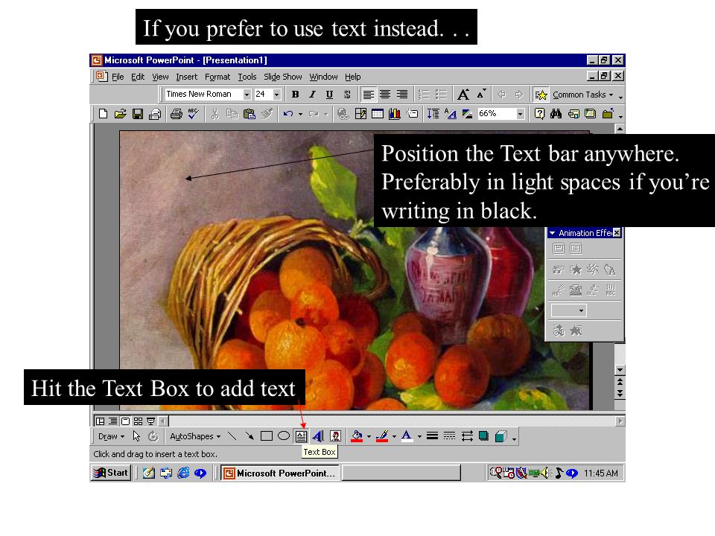Click the Open file folder icon

tap(121, 113)
